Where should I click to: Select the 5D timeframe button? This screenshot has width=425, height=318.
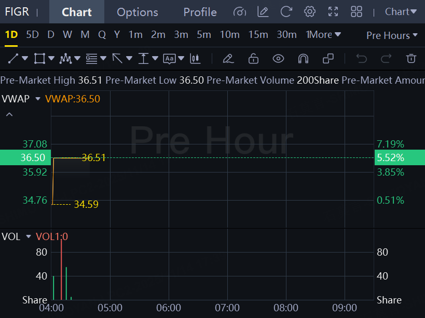[x=33, y=35]
